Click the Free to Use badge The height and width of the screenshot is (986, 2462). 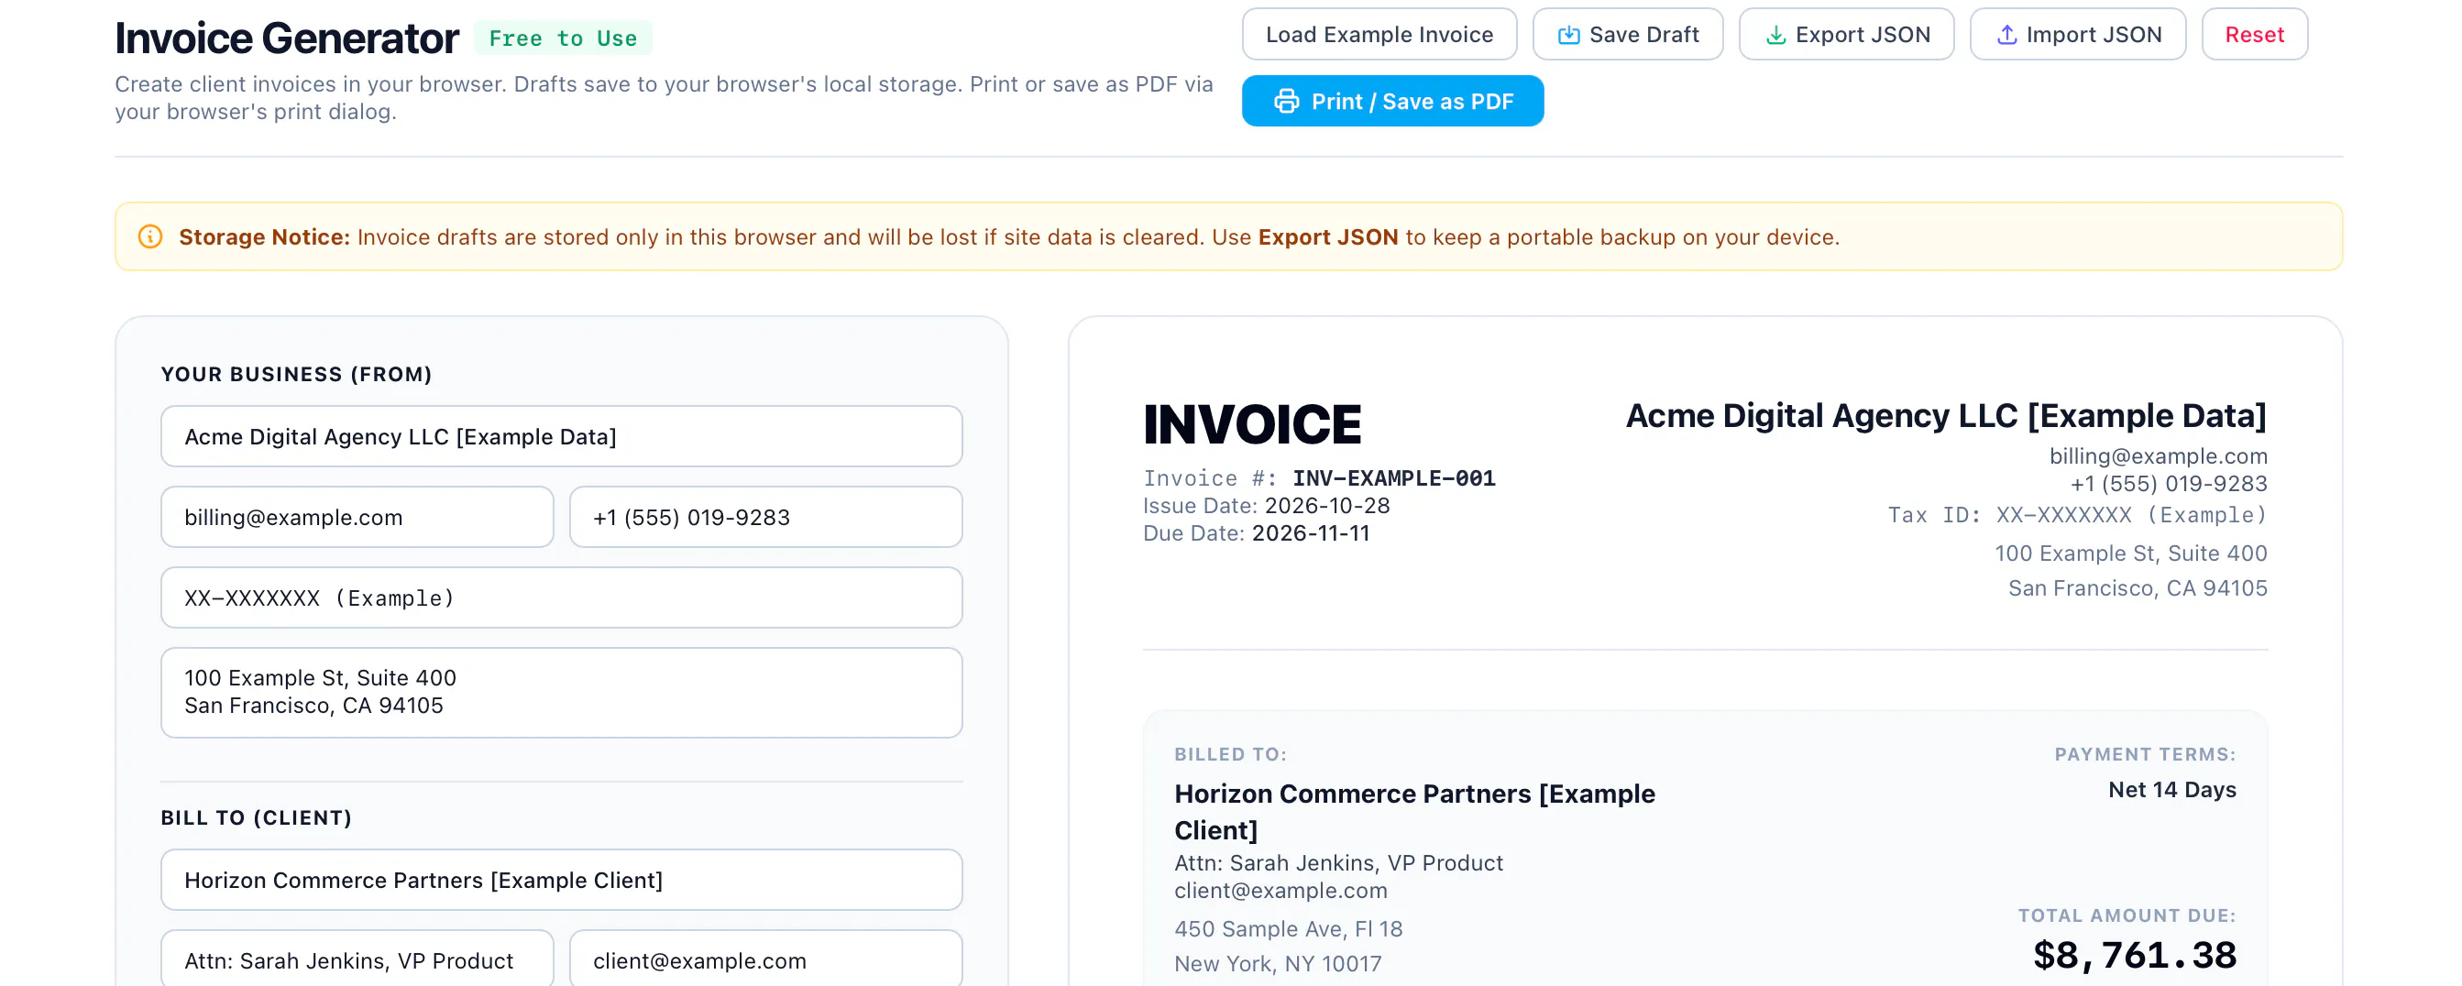(x=563, y=38)
